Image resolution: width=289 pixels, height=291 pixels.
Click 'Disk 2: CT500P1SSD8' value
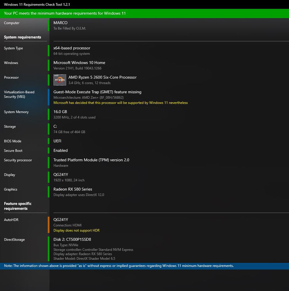point(72,240)
